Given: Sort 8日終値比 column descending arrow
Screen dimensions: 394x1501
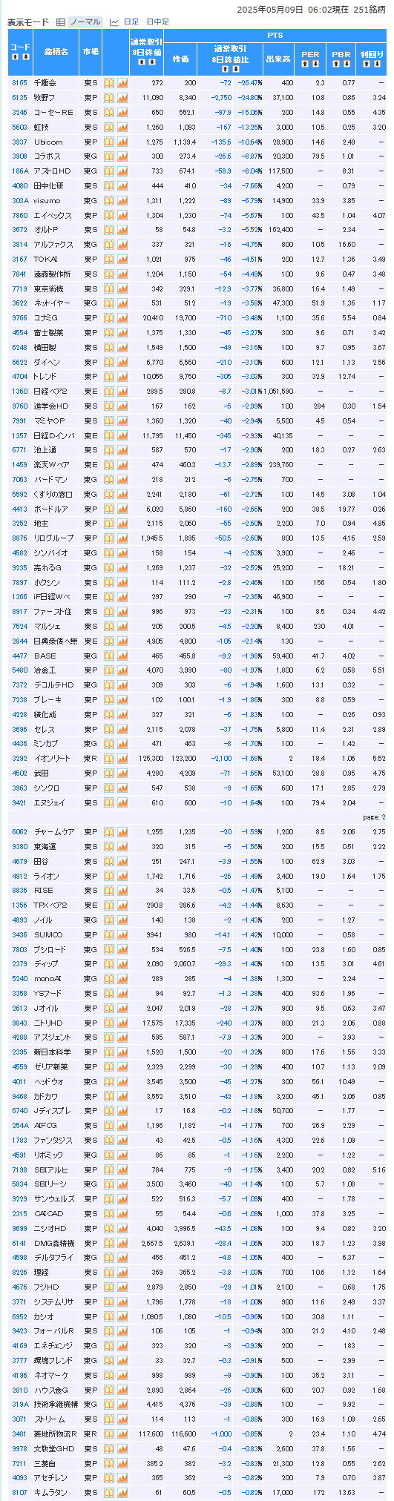Looking at the screenshot, I should 234,68.
